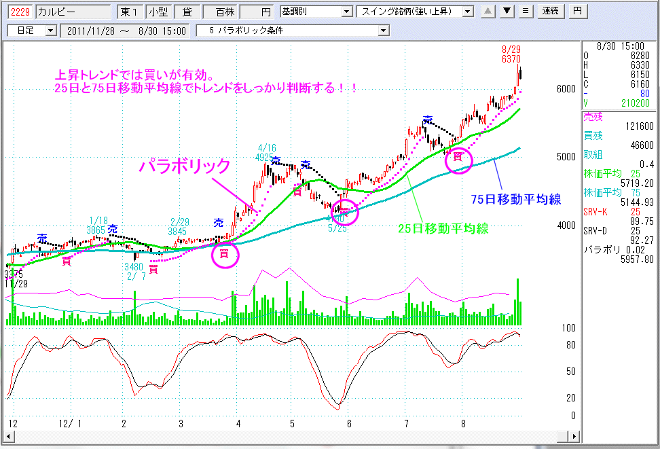Click the open price value 6280
Image resolution: width=660 pixels, height=449 pixels.
coord(640,56)
